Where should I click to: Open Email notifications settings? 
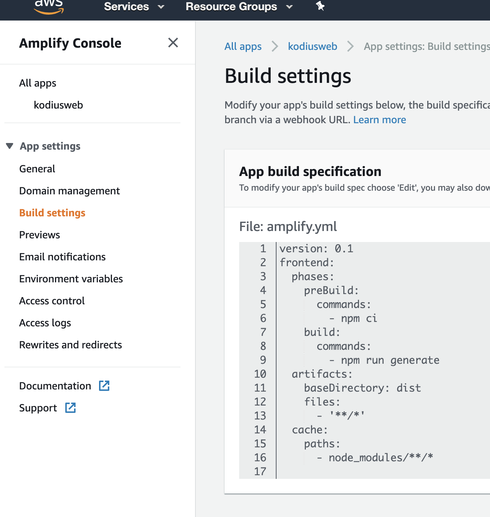[62, 257]
